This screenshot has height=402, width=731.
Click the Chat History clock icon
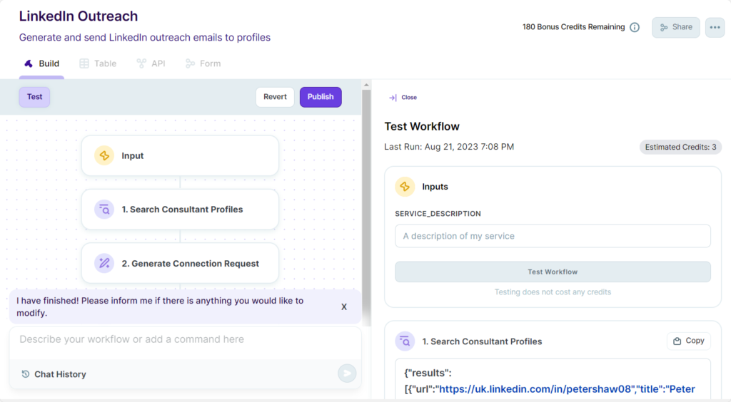[26, 374]
